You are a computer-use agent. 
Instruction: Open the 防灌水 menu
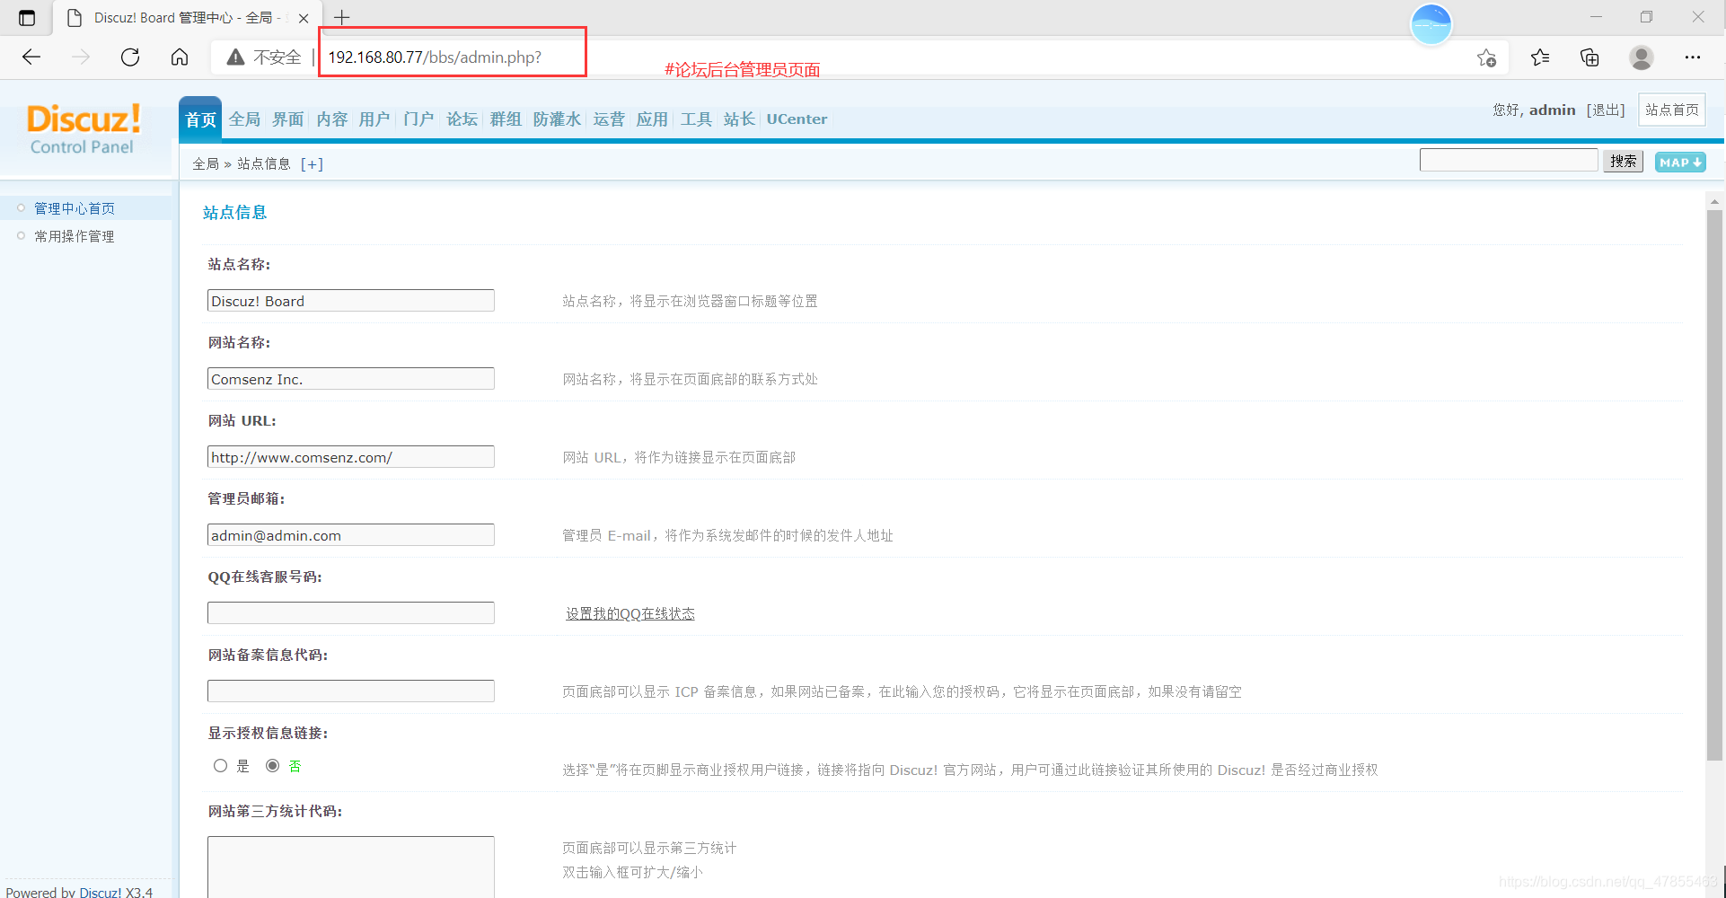[557, 119]
